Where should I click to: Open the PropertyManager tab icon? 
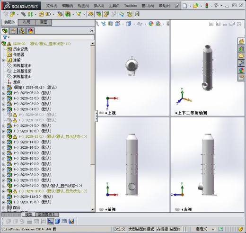[x=13, y=31]
